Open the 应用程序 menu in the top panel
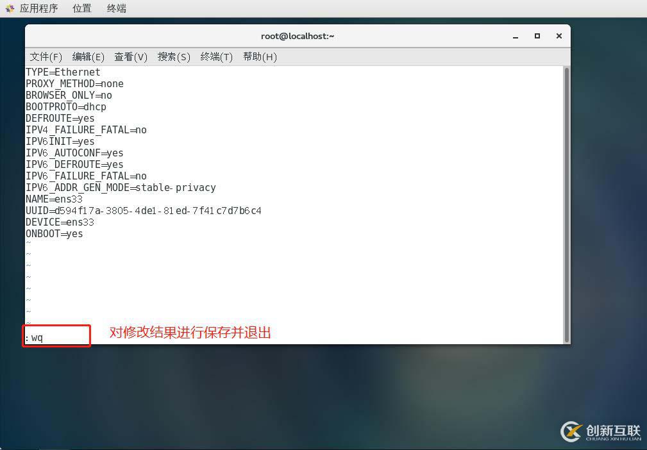647x450 pixels. pos(38,8)
